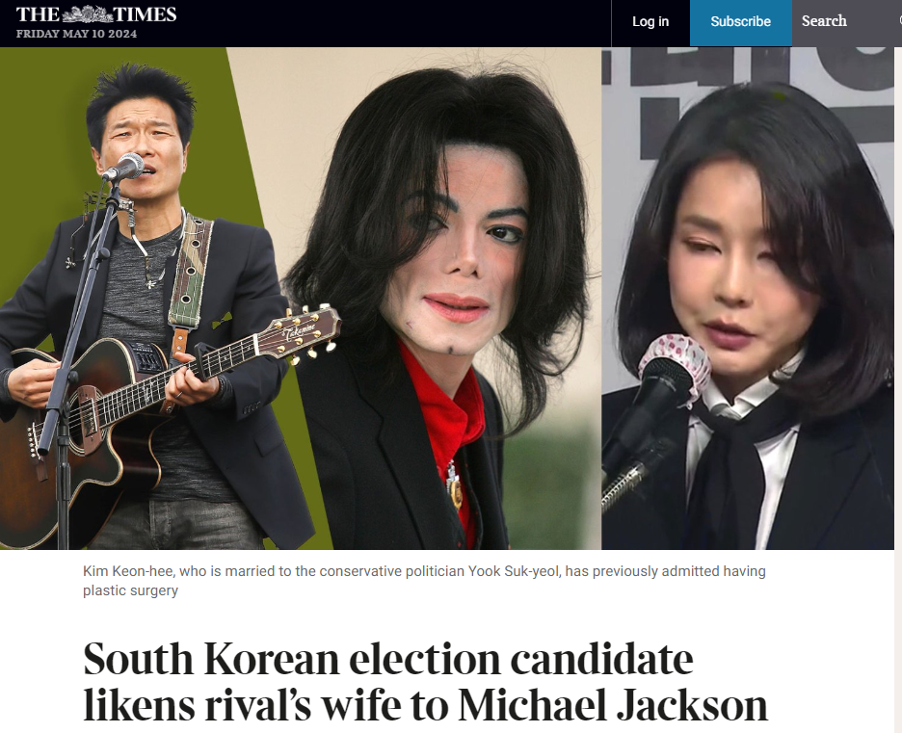902x733 pixels.
Task: Click the vertical divider left of Log in
Action: pos(611,23)
